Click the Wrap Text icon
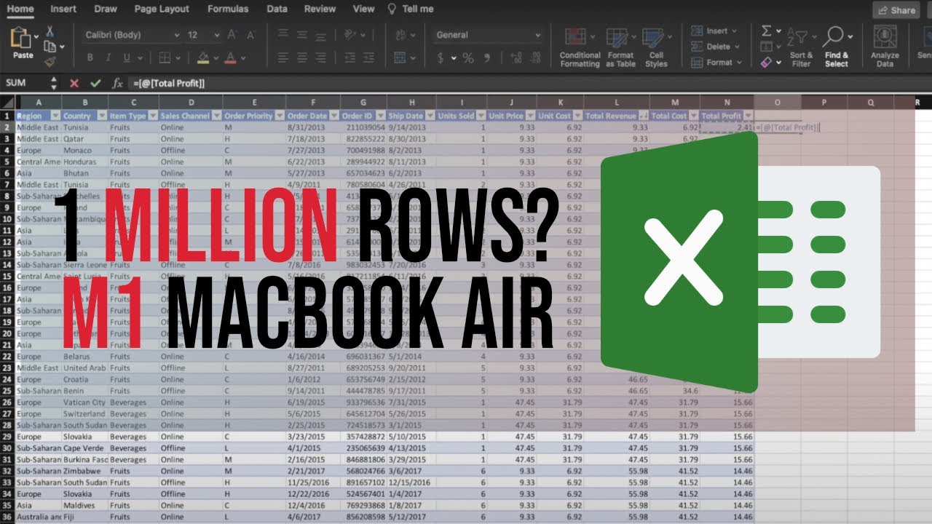This screenshot has width=932, height=524. pyautogui.click(x=400, y=35)
